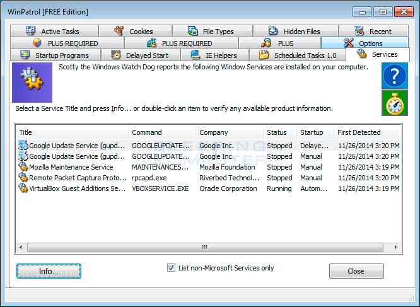Viewport: 420px width, 307px height.
Task: Click the rpcapd.exe command cell
Action: click(x=149, y=178)
